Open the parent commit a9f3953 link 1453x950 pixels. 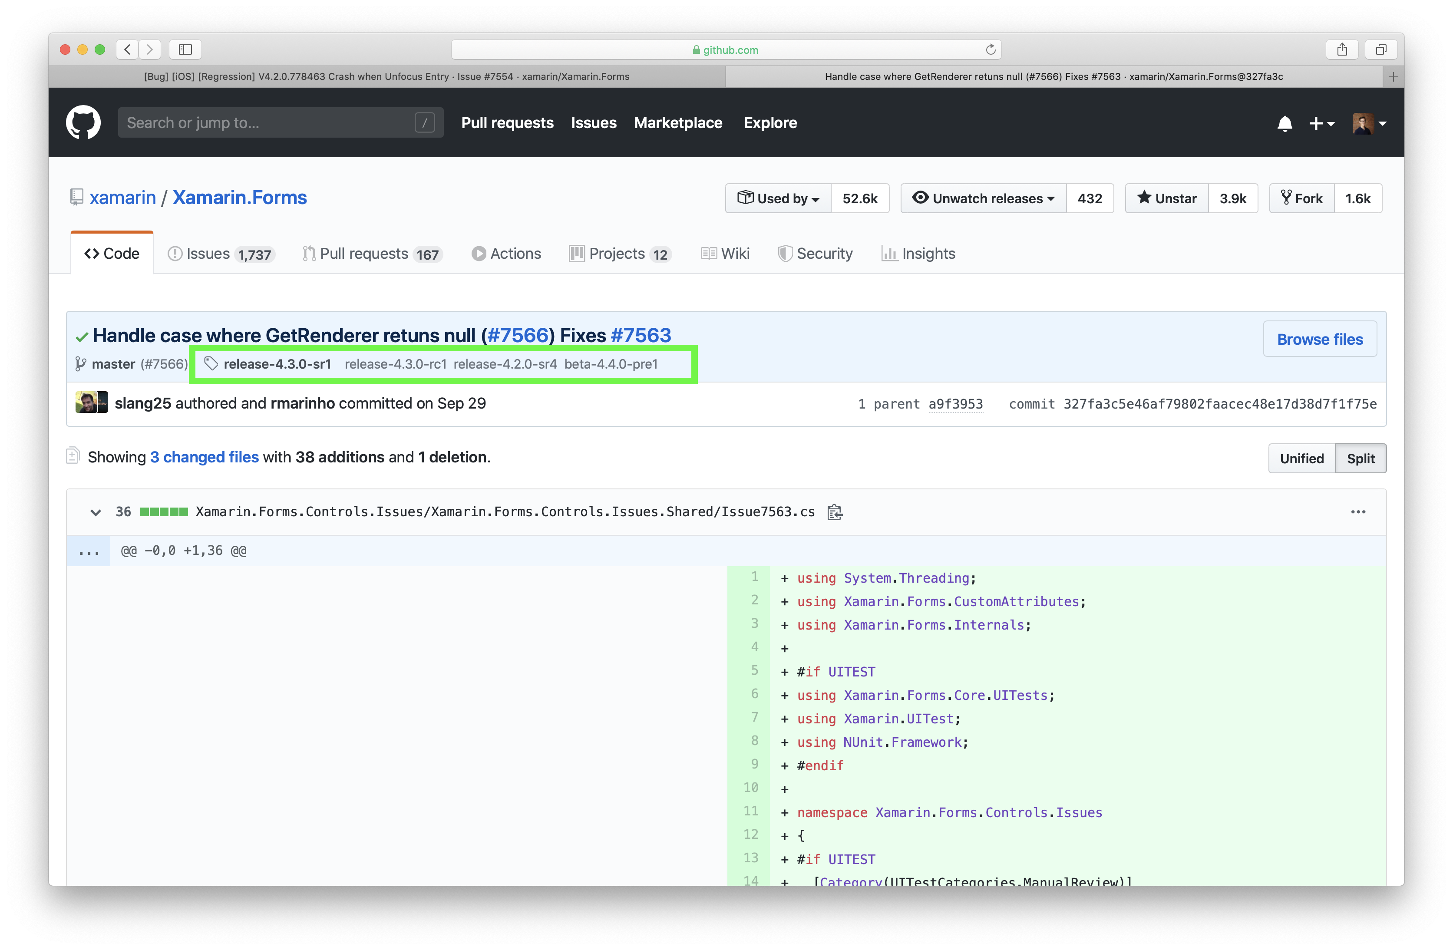(x=955, y=404)
